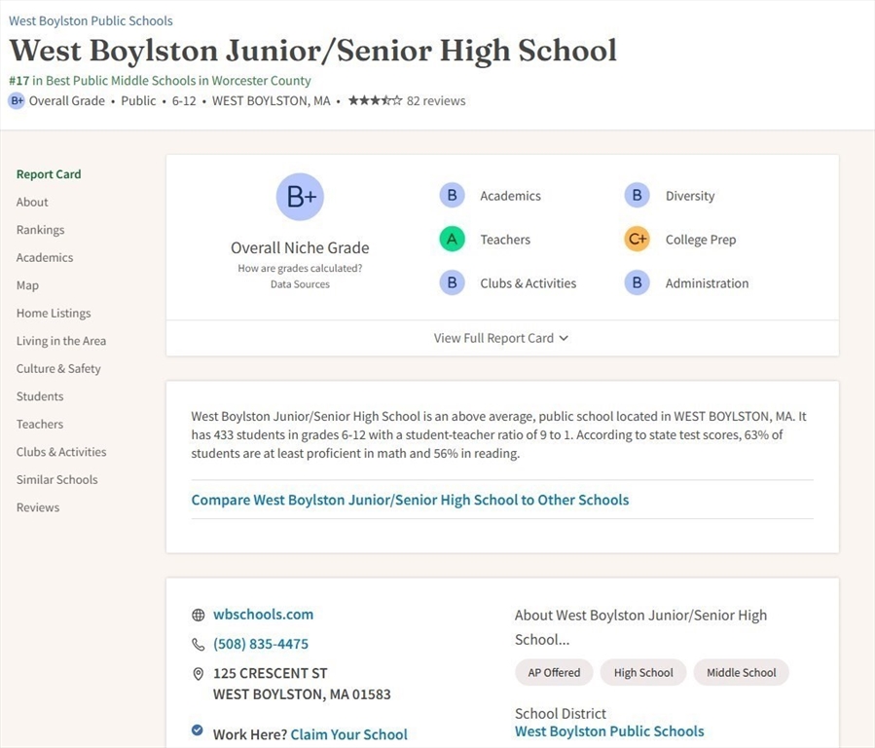The width and height of the screenshot is (875, 748).
Task: Open the Compare West Boylston to Other Schools link
Action: 410,500
